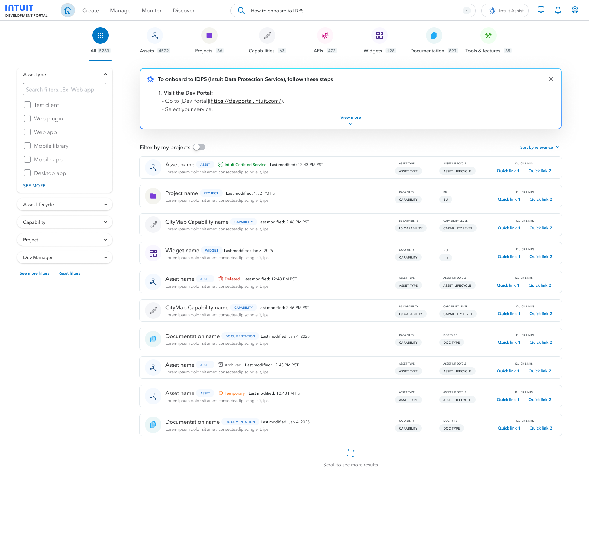Click the Intuit Assist button
589x533 pixels.
click(505, 11)
